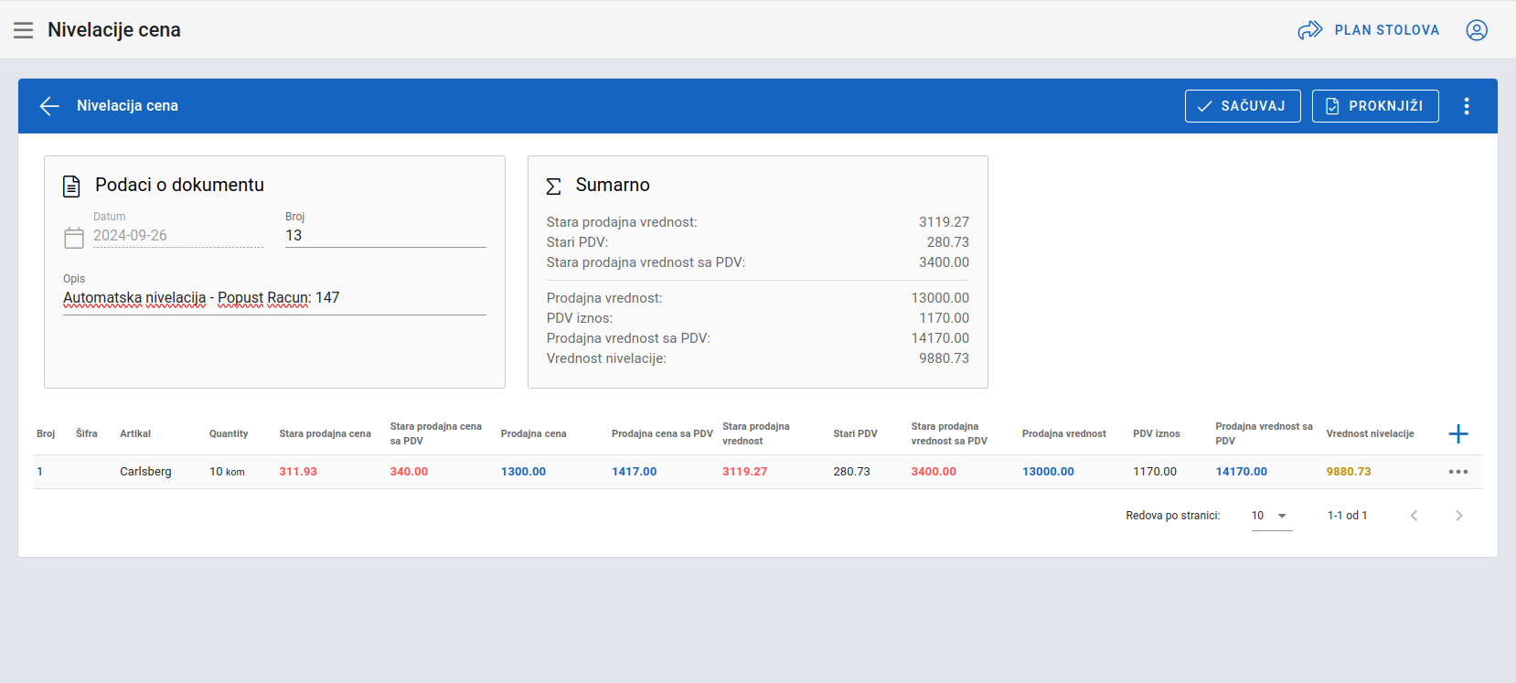Screen dimensions: 1516x683
Task: Open the blue header's three-dot options menu
Action: click(1466, 106)
